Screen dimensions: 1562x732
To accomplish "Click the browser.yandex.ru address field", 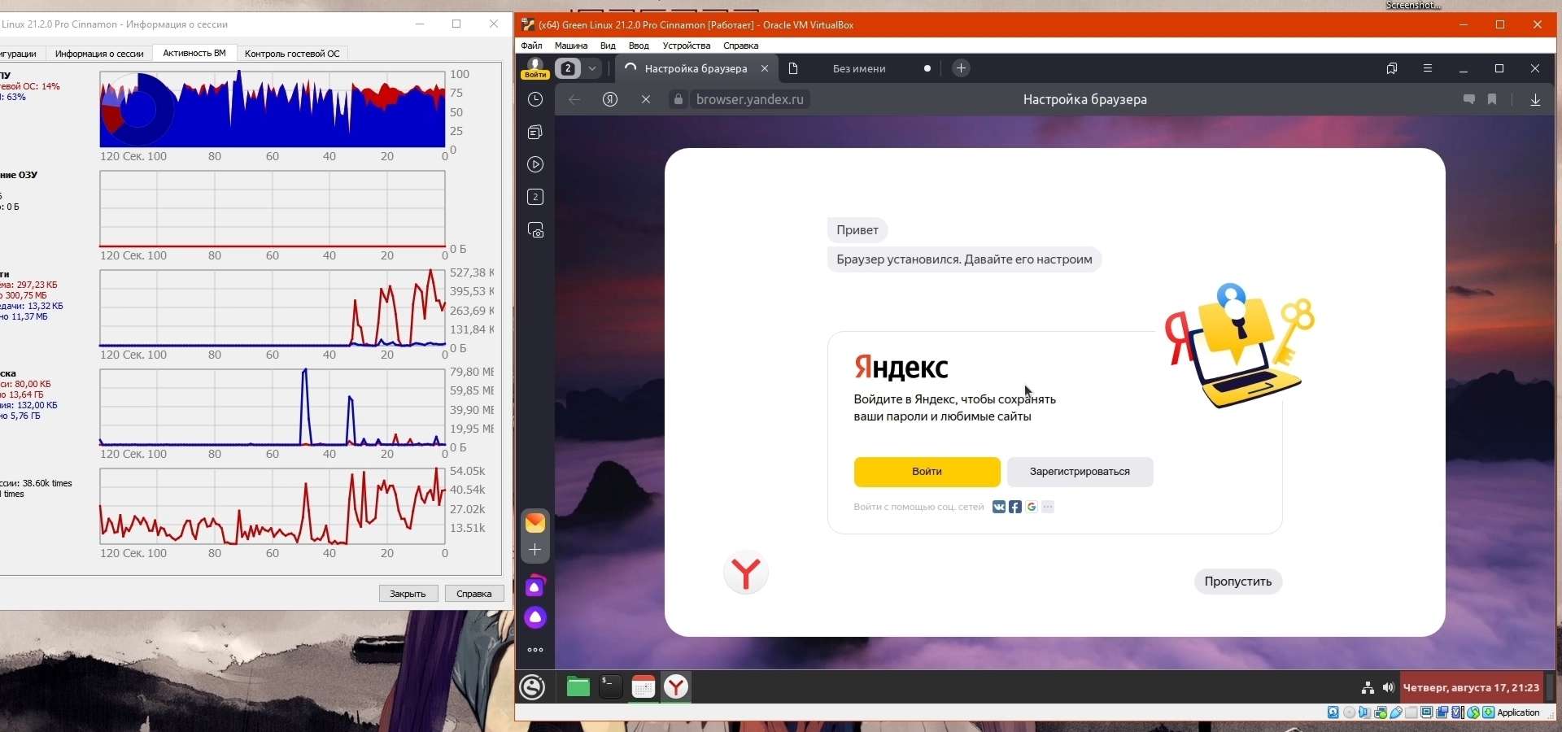I will (749, 99).
